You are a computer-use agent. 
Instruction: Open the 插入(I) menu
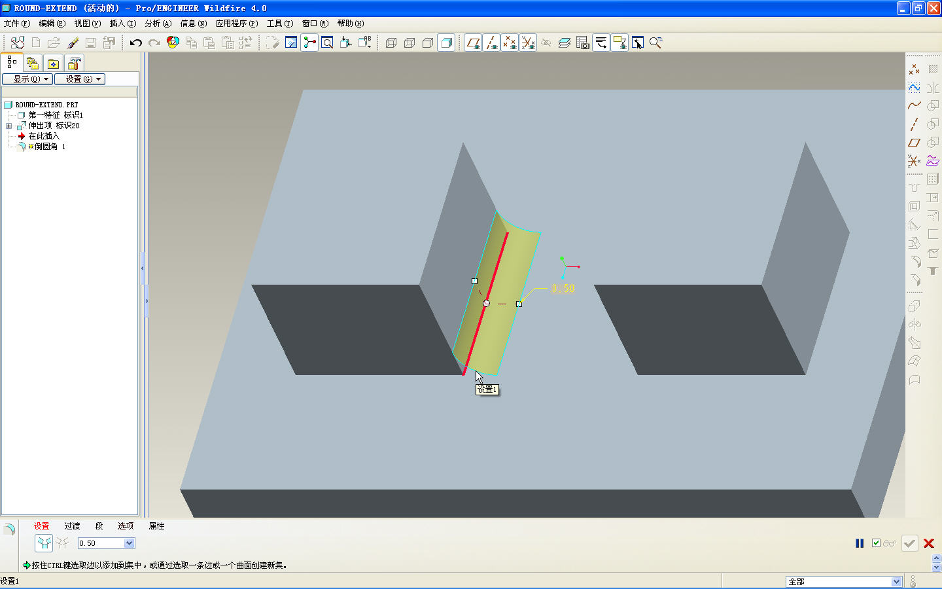pyautogui.click(x=123, y=24)
